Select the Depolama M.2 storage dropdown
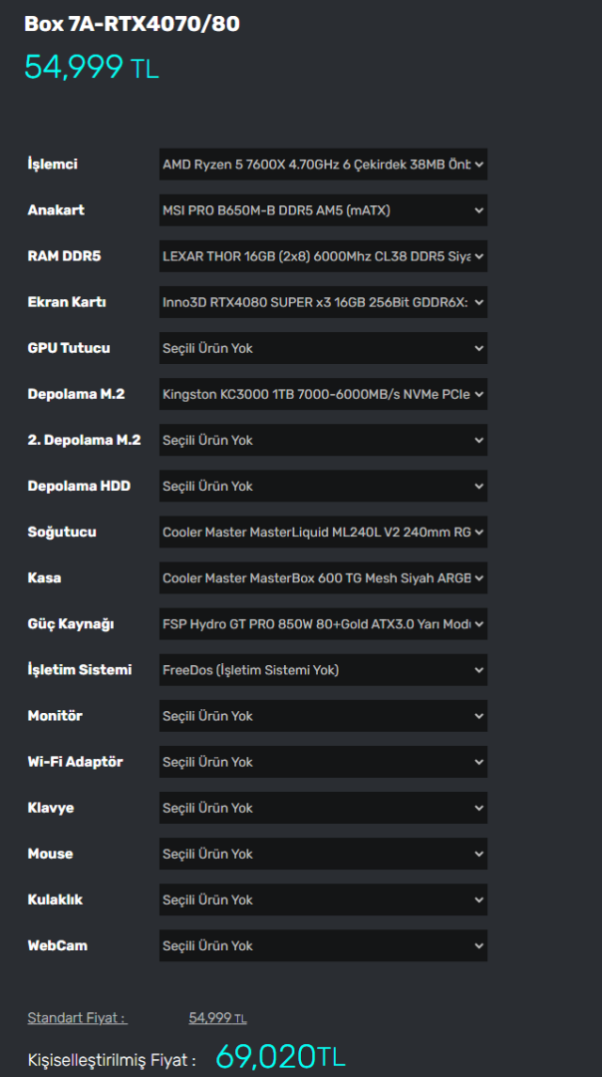This screenshot has width=602, height=1077. (x=323, y=394)
